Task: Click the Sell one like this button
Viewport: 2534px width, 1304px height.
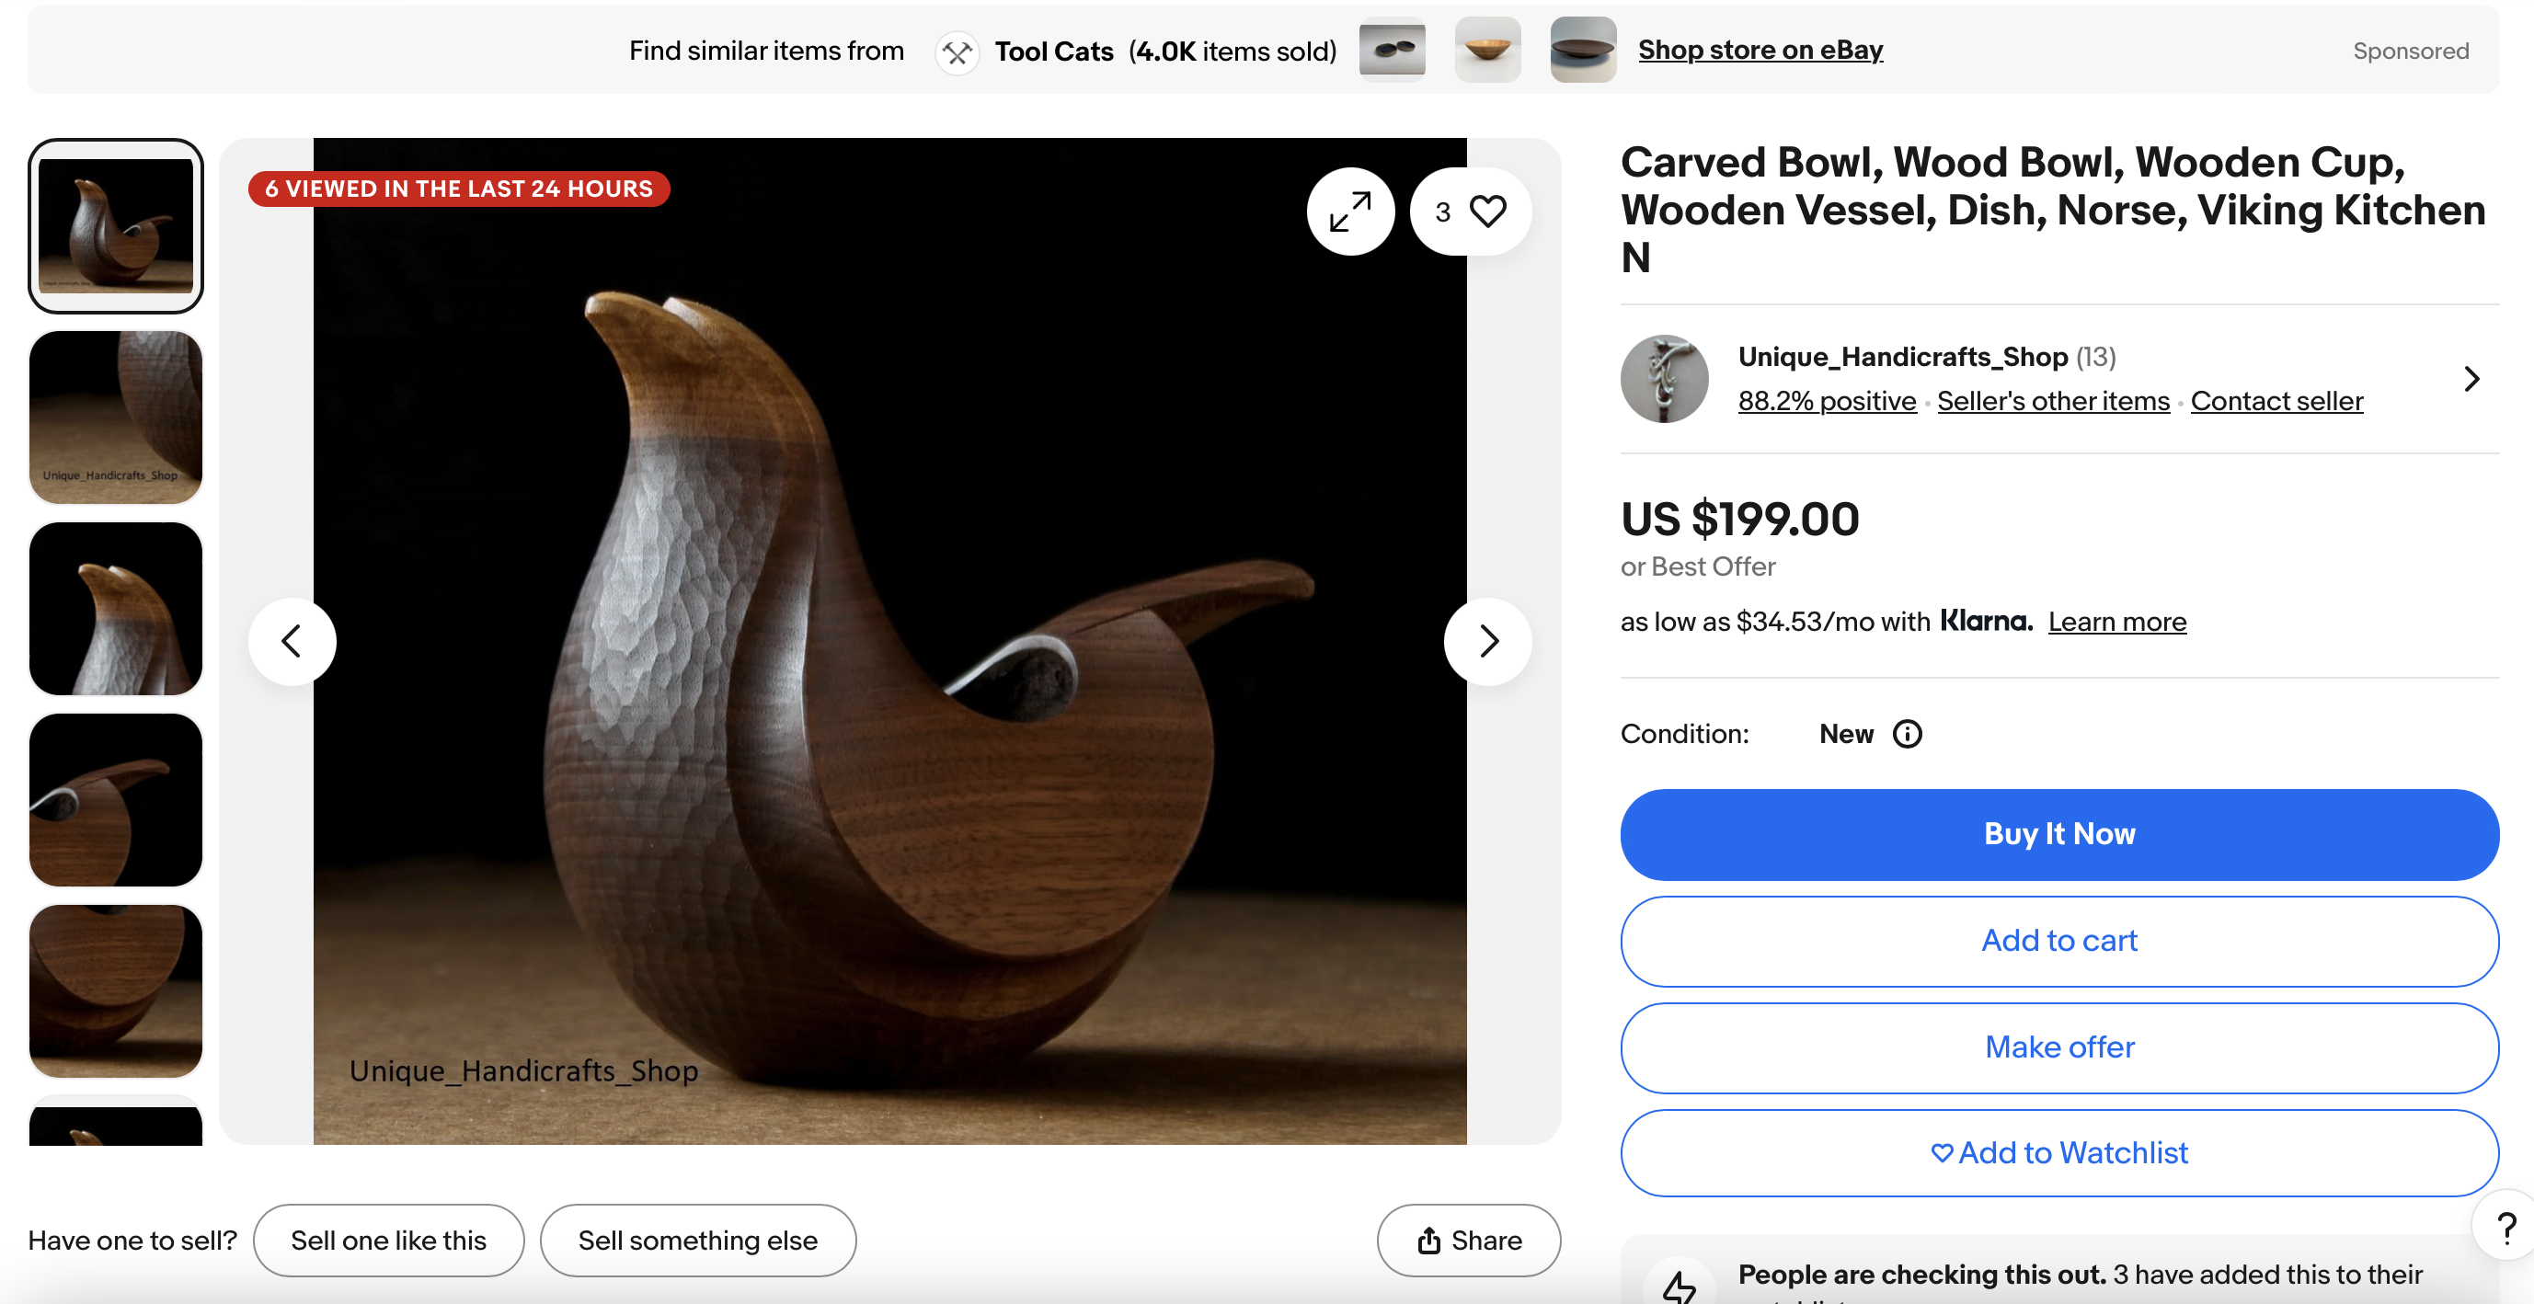Action: pyautogui.click(x=388, y=1240)
